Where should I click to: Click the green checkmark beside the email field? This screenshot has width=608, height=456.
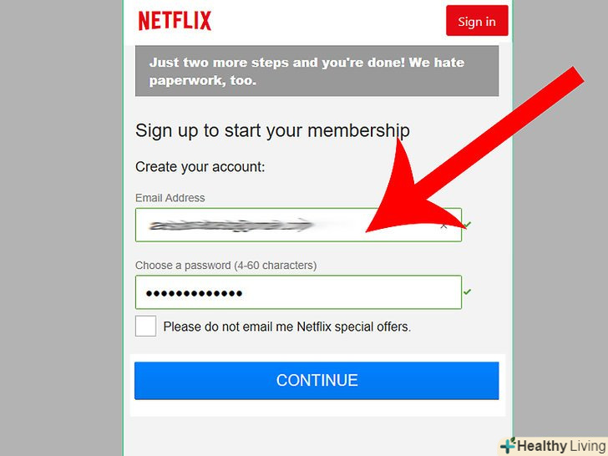pyautogui.click(x=467, y=225)
